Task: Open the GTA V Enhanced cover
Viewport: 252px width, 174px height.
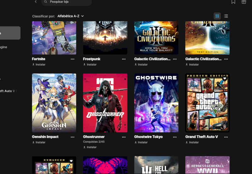Action: point(54,165)
